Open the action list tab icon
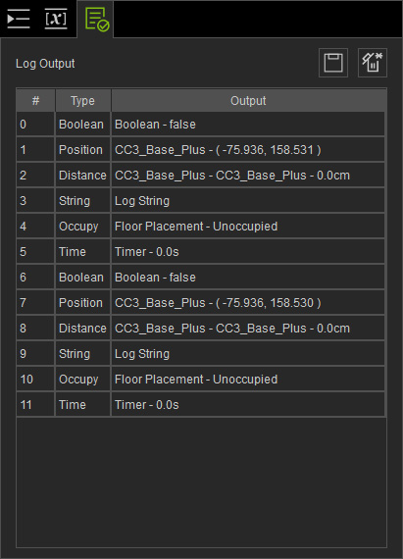Image resolution: width=403 pixels, height=559 pixels. (19, 19)
